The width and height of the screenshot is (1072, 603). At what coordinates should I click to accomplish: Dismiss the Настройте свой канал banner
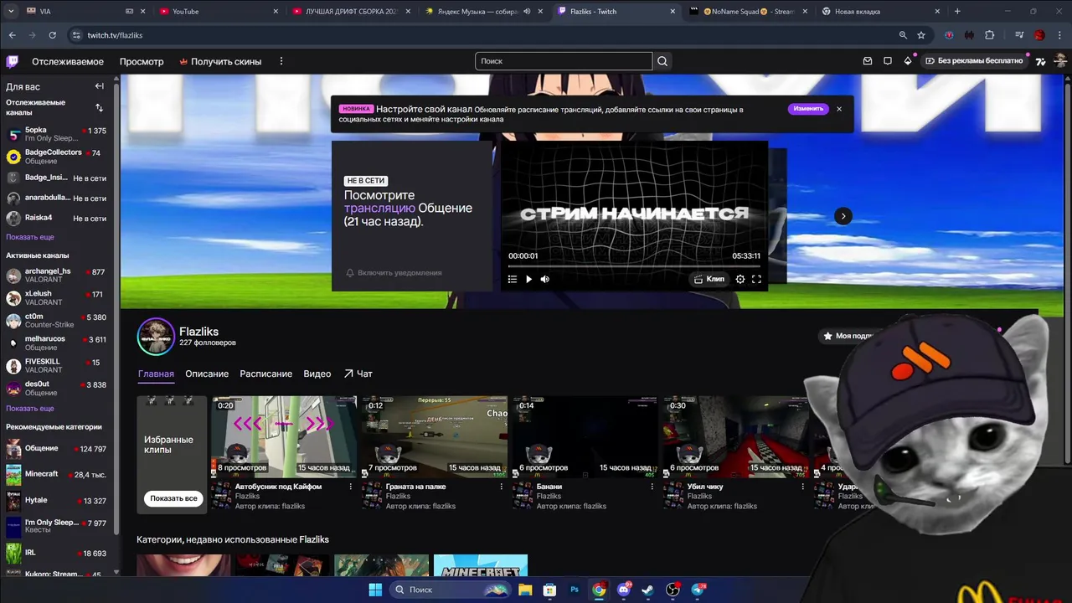coord(839,109)
